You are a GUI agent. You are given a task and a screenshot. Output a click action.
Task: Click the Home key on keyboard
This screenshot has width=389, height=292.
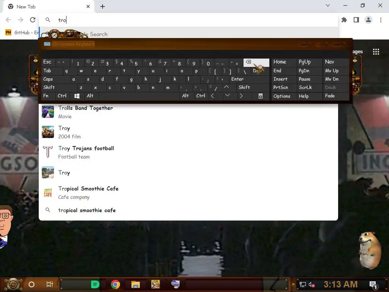pos(284,62)
